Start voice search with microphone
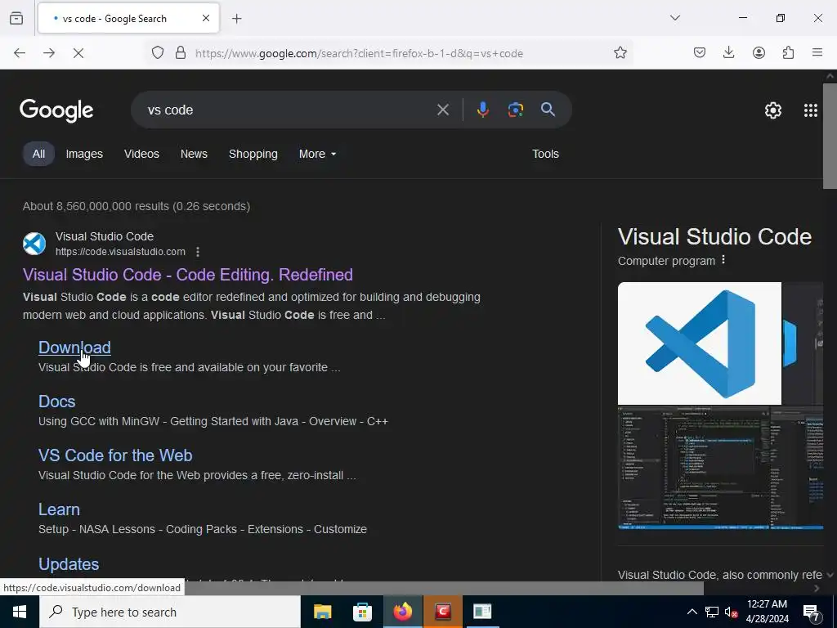837x628 pixels. (x=482, y=110)
